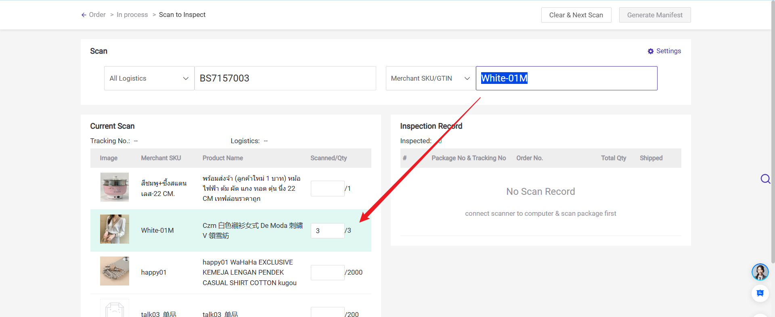Screen dimensions: 775x317
Task: Click scanned quantity field for happy01 row
Action: (327, 273)
